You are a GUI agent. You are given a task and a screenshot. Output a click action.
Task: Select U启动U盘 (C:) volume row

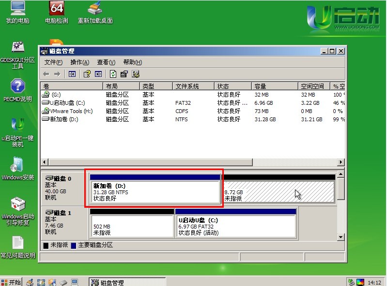[193, 103]
